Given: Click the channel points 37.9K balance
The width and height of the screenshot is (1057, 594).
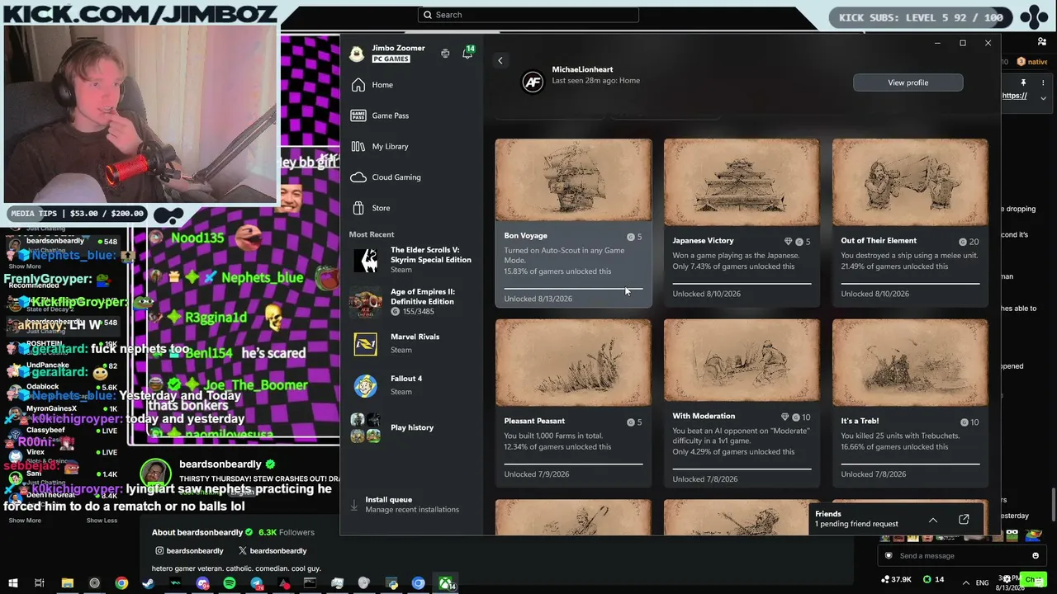Looking at the screenshot, I should click(897, 579).
